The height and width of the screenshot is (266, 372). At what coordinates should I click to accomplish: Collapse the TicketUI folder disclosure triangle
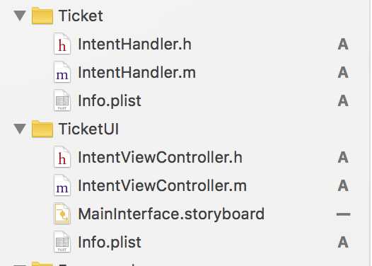[20, 129]
